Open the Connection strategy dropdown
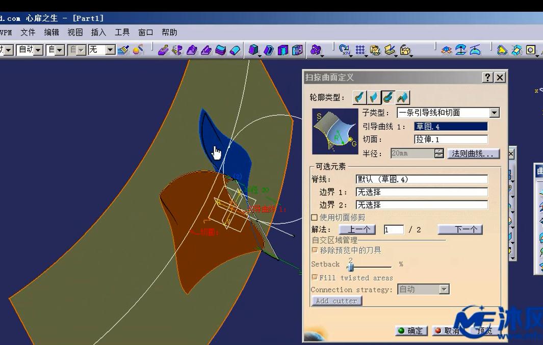 tap(443, 289)
